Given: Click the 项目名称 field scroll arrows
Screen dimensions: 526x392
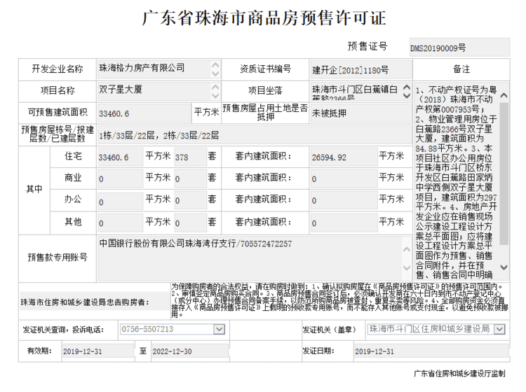Looking at the screenshot, I should pos(215,90).
